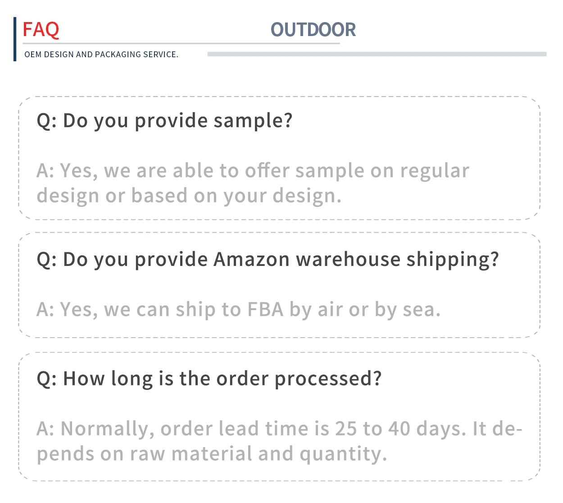Image resolution: width=563 pixels, height=503 pixels.
Task: Click the OEM Design and Packaging Service subtitle
Action: tap(101, 55)
